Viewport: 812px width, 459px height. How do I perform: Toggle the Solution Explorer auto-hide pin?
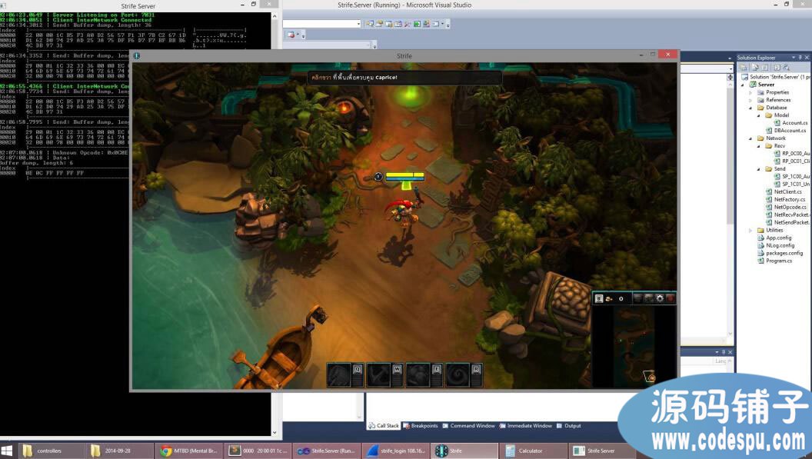click(800, 58)
